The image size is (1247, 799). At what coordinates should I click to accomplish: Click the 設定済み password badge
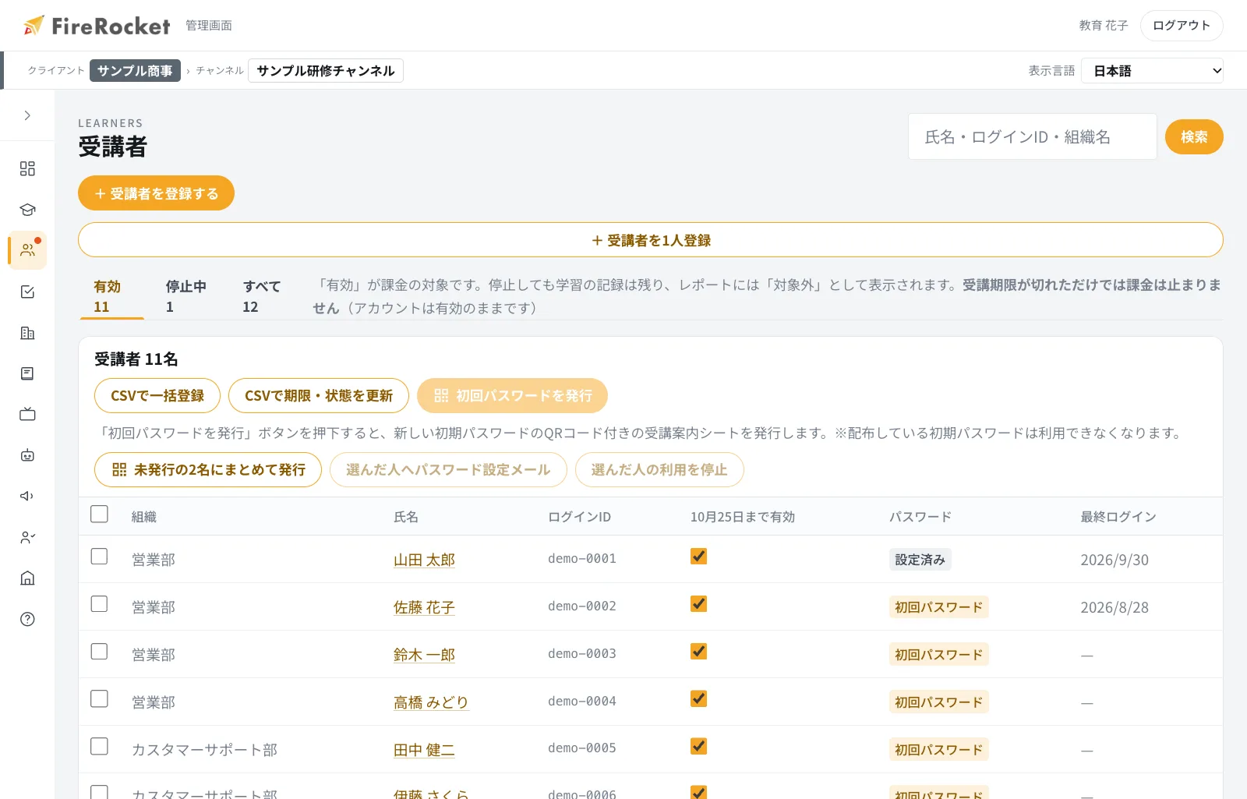click(x=920, y=560)
